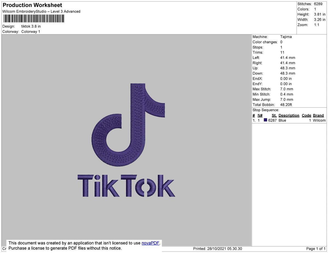Select the blue thread color swatch
This screenshot has height=253, width=328.
coord(265,120)
